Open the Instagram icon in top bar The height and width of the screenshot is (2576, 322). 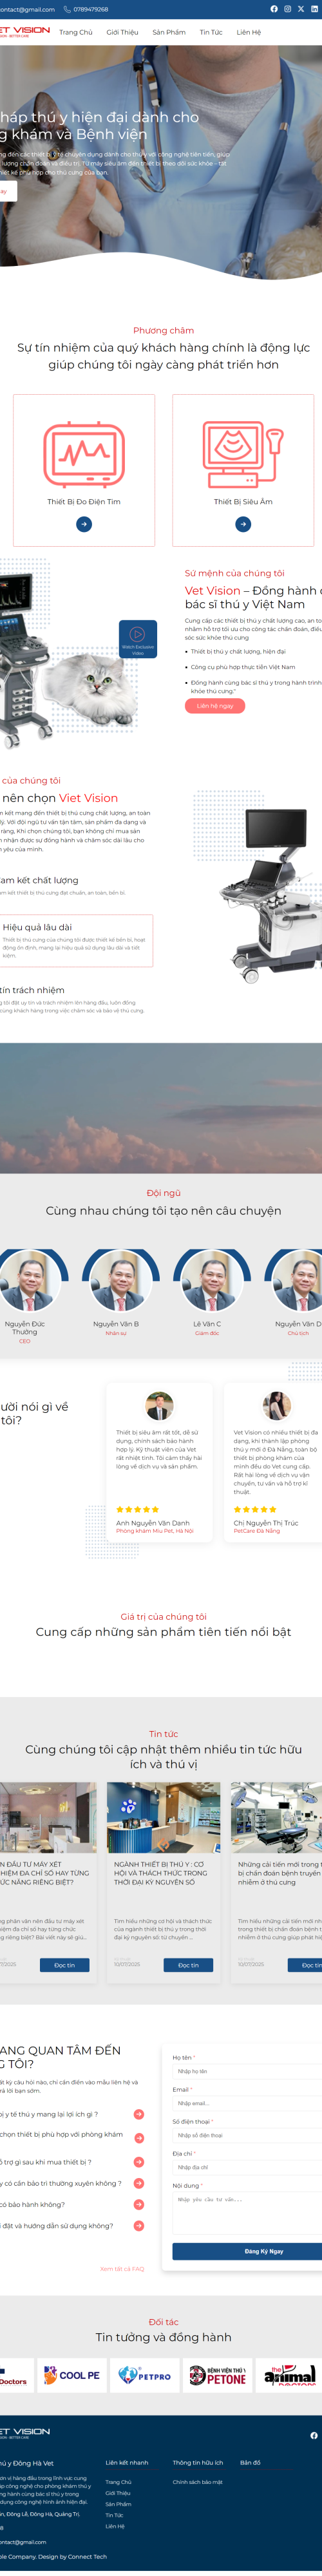287,9
